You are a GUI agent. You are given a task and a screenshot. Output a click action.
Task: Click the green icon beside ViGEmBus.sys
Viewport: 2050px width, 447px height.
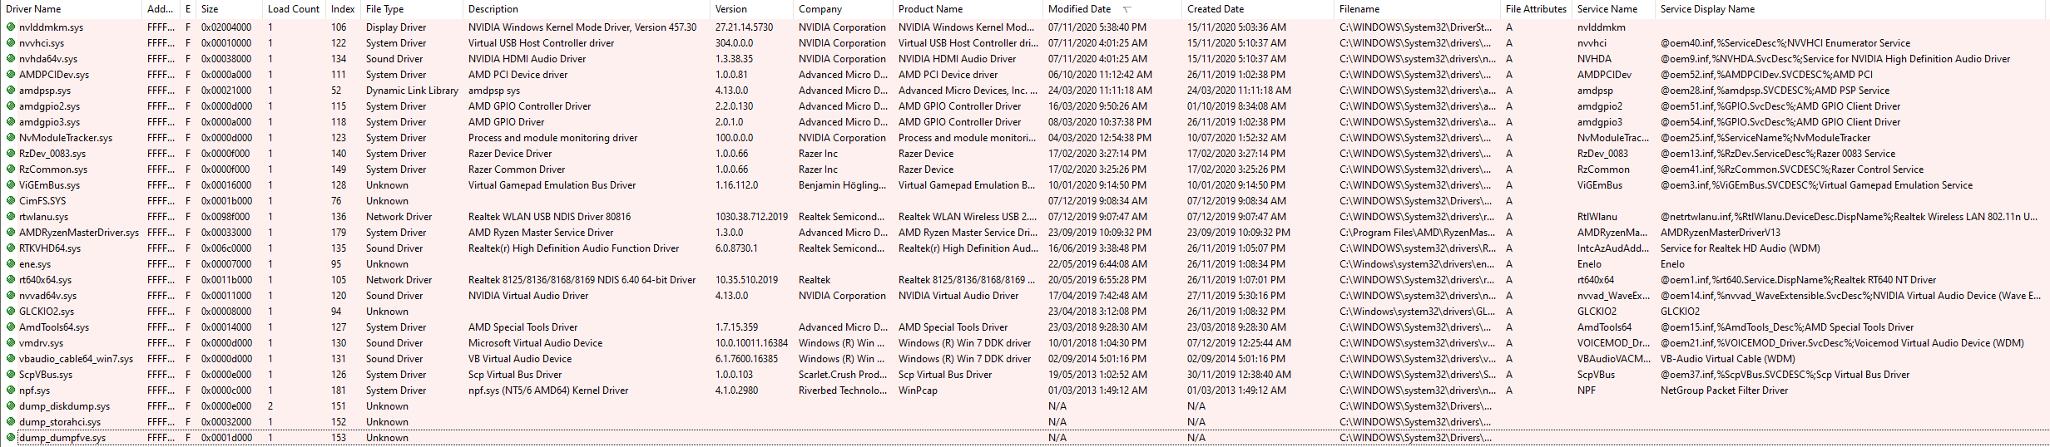click(11, 184)
